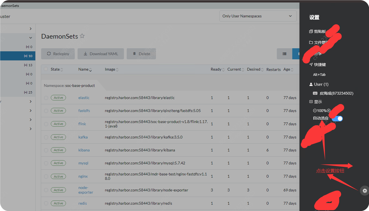Screen dimensions: 369x211
Task: Sort table by the Age column
Action: 288,70
